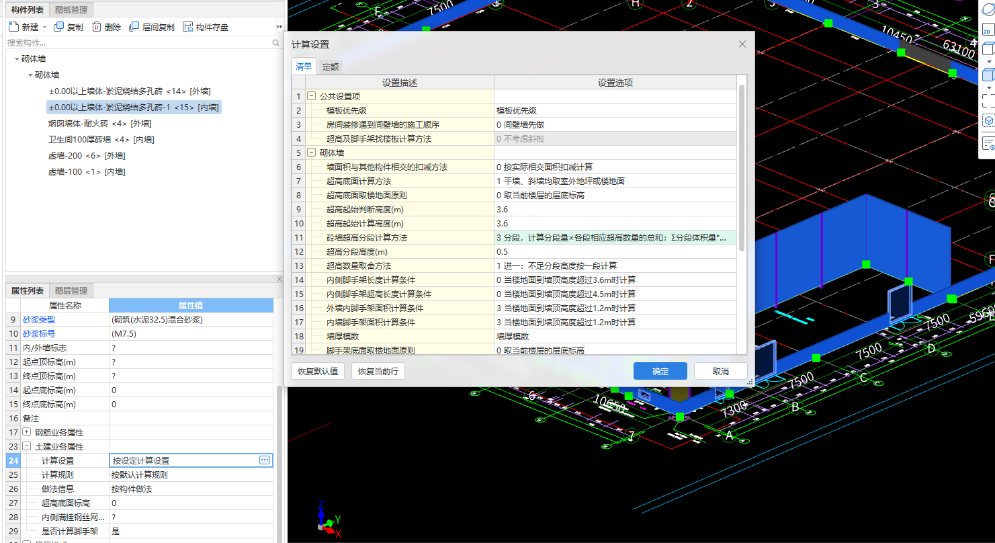Image resolution: width=995 pixels, height=543 pixels.
Task: Collapse the top-level 砌体墙 tree node
Action: click(x=17, y=59)
